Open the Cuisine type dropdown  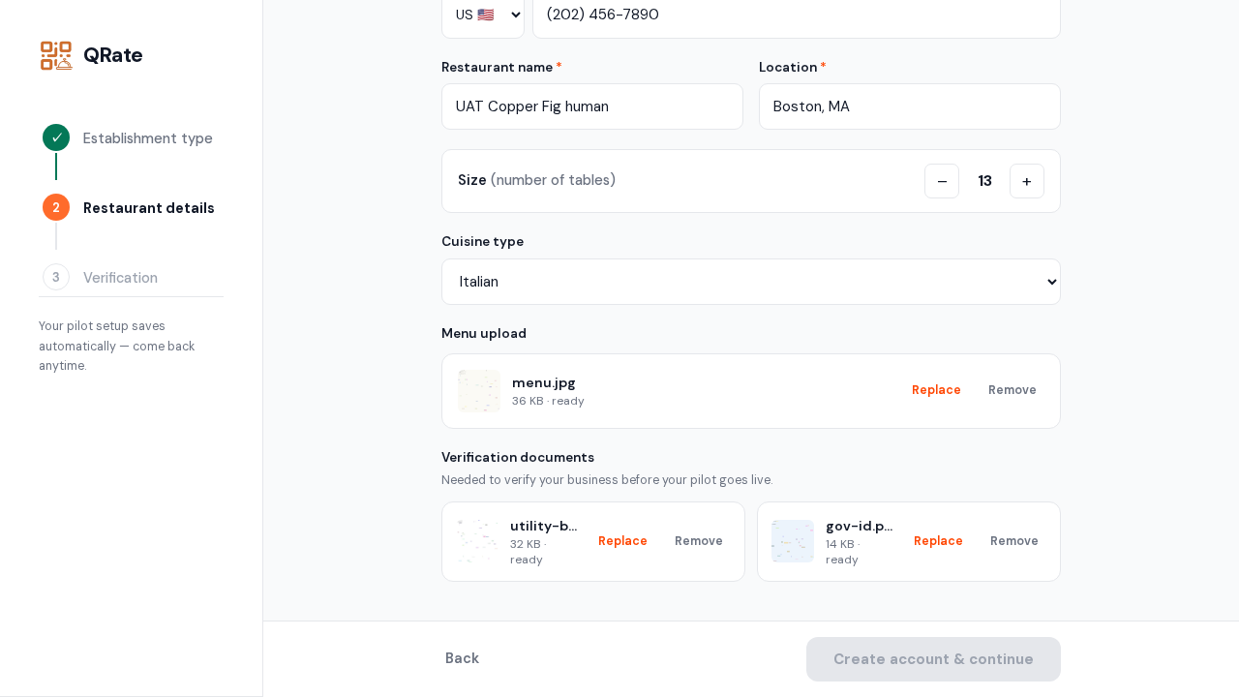(x=751, y=282)
